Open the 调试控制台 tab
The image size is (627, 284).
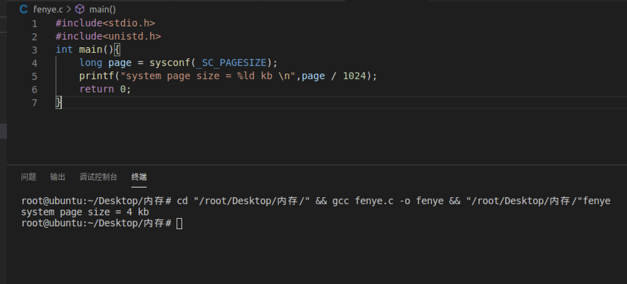[x=98, y=177]
